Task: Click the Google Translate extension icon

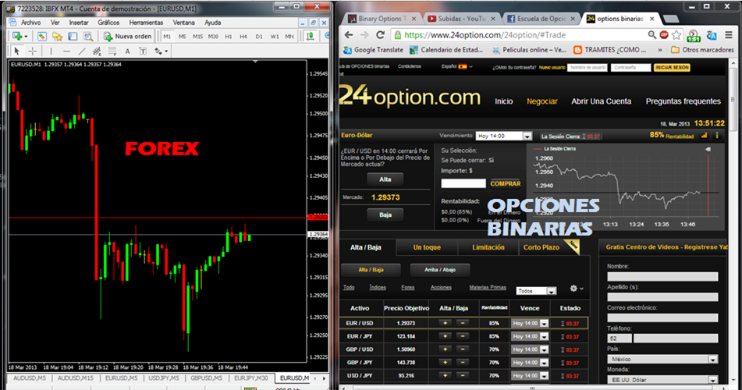Action: [712, 35]
